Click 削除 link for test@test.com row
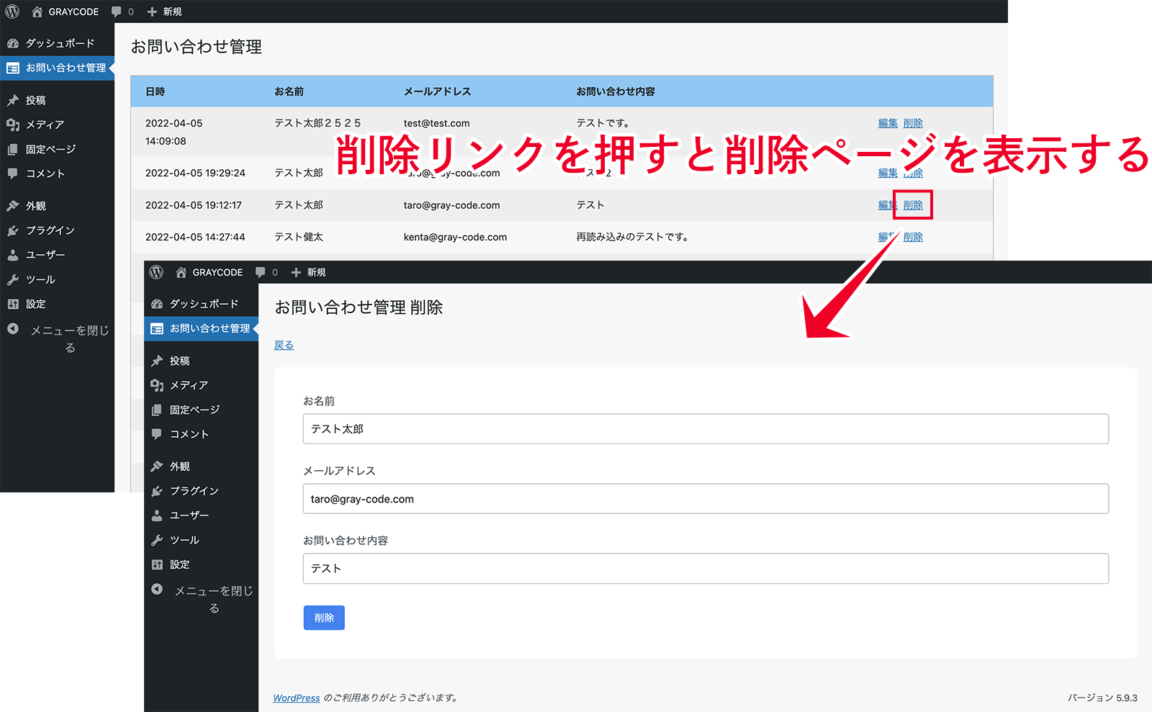The image size is (1152, 712). click(913, 123)
